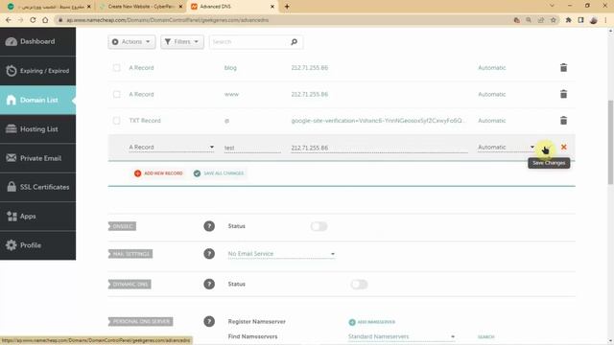The height and width of the screenshot is (345, 614).
Task: Go back in browser
Action: pyautogui.click(x=9, y=20)
